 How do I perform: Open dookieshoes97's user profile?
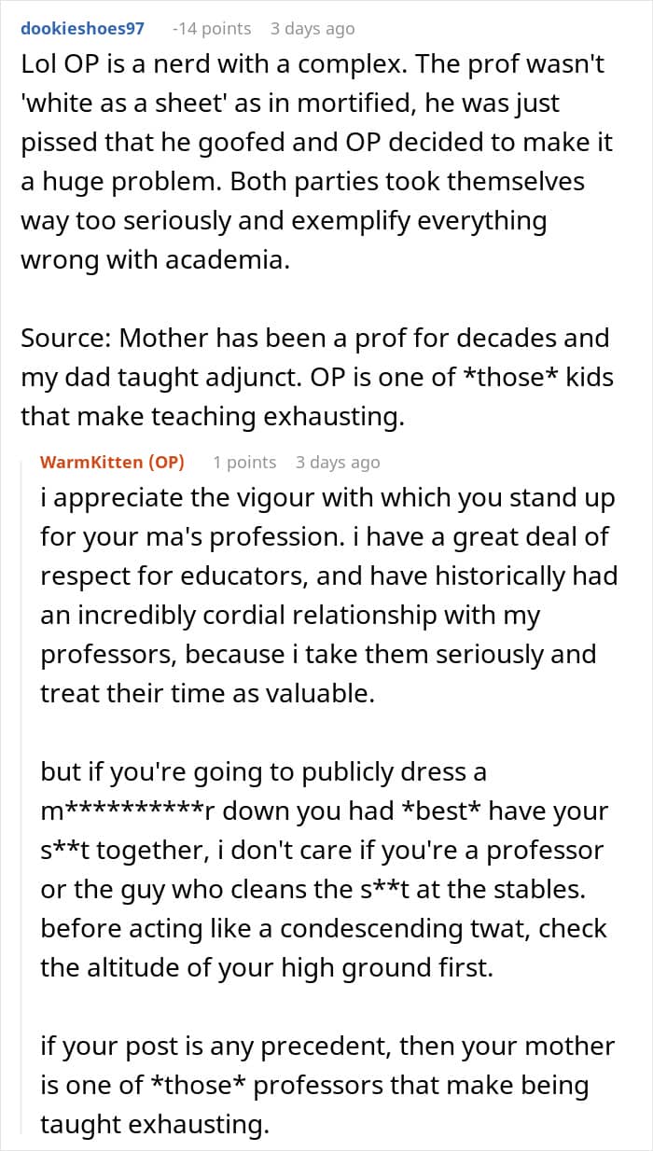click(x=82, y=29)
